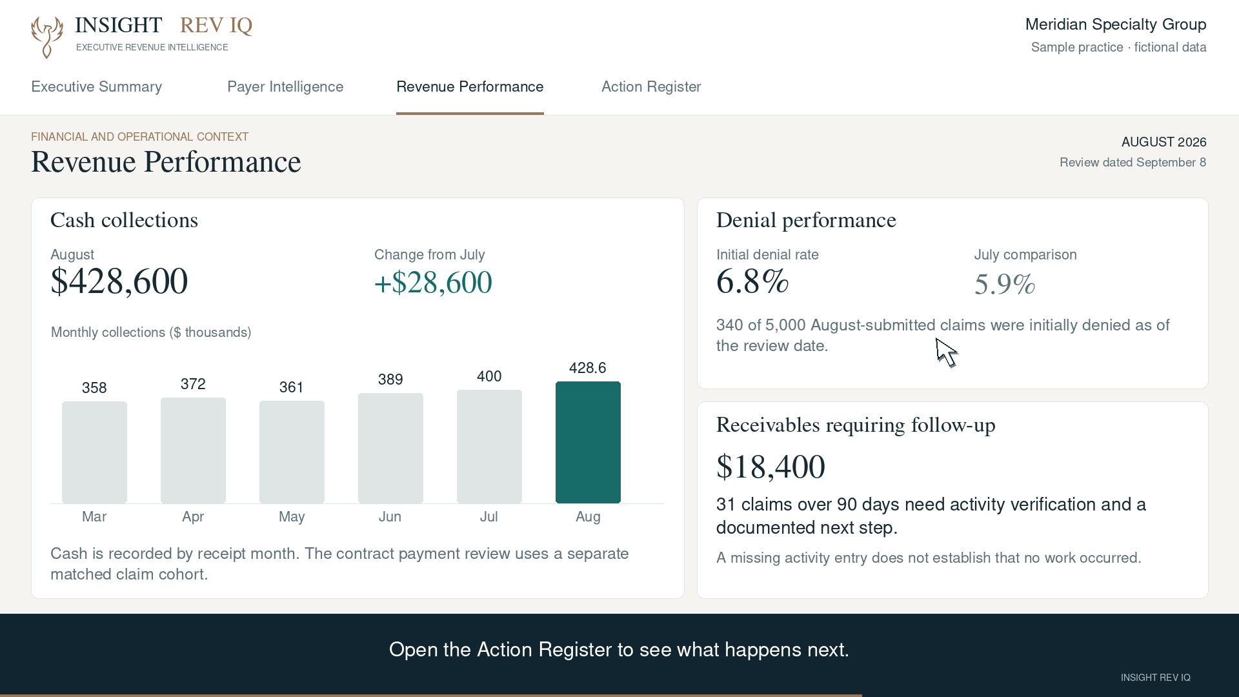The height and width of the screenshot is (697, 1239).
Task: Click the Executive Revenue Intelligence tagline
Action: coord(152,48)
